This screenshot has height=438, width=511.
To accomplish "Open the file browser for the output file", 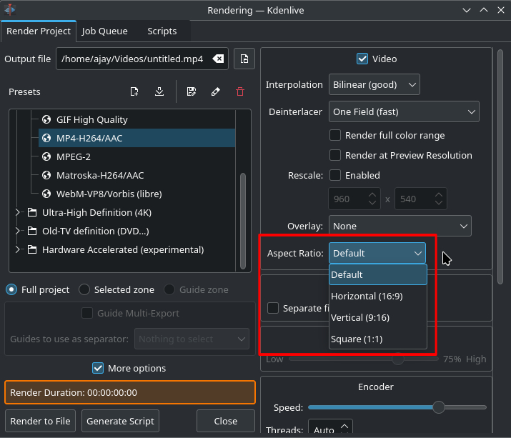I will tap(244, 59).
